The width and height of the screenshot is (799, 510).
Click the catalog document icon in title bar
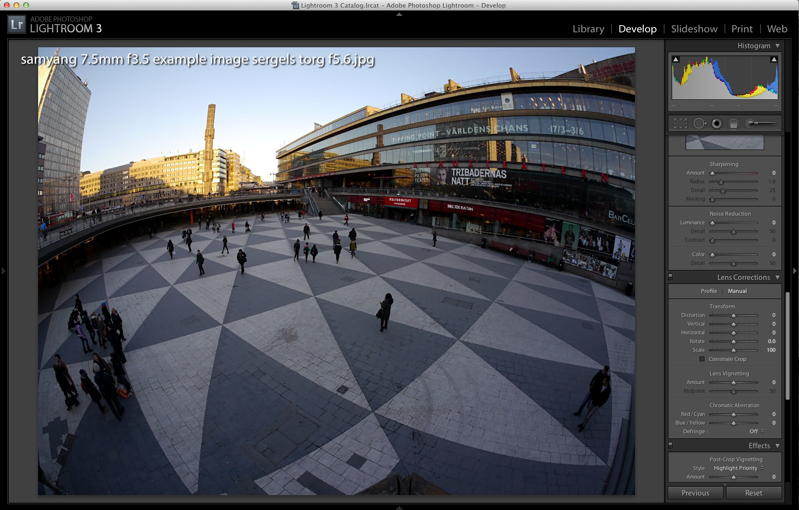(295, 5)
